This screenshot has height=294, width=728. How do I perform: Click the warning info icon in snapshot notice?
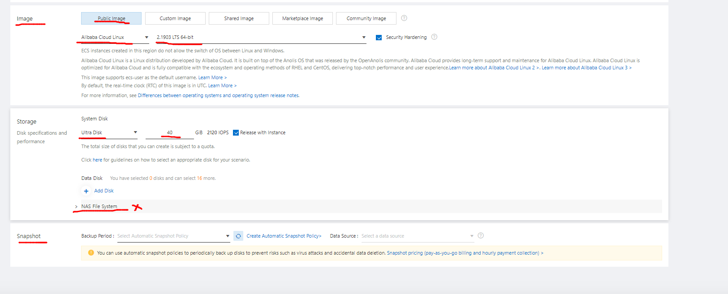coord(91,253)
